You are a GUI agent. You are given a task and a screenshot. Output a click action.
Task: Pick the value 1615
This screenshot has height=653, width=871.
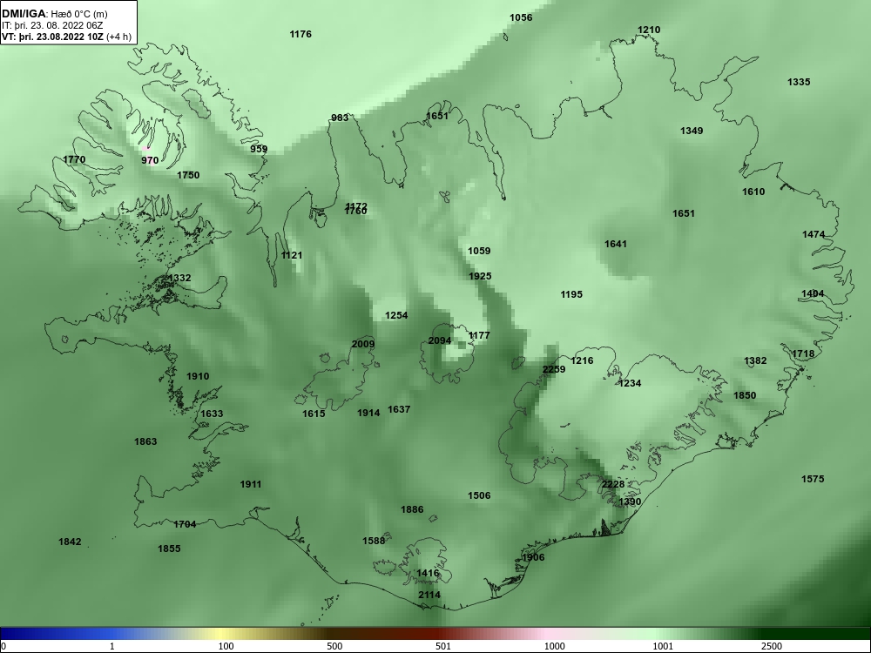314,414
